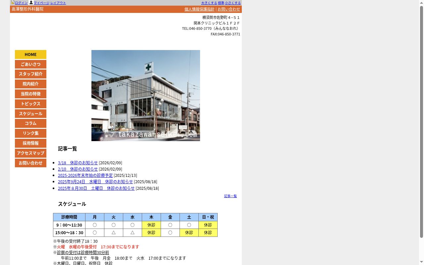Viewport: 424px width, 265px height.
Task: Open the マイページ link
Action: (41, 3)
